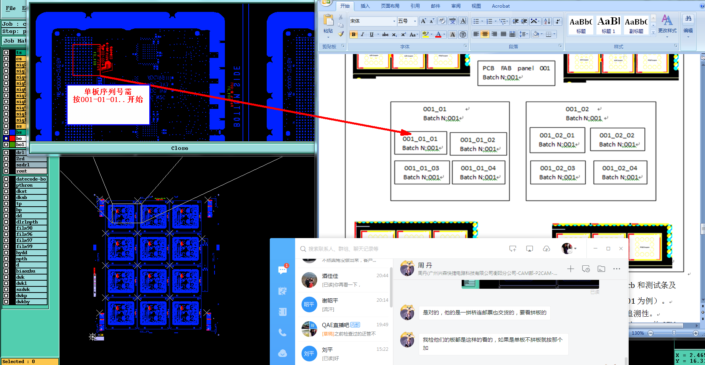Open messages icon in chat sidebar
The height and width of the screenshot is (365, 705).
point(282,270)
